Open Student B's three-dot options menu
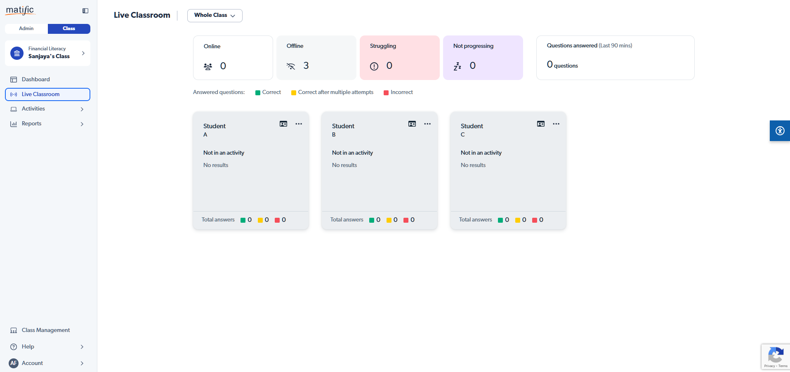 [427, 124]
